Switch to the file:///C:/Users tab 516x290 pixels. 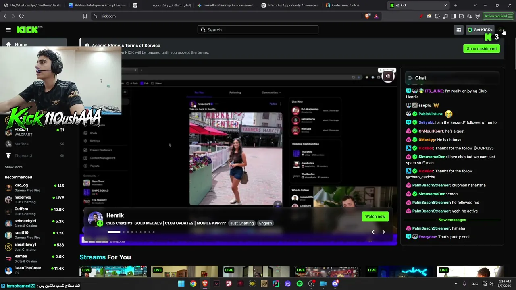tap(32, 5)
